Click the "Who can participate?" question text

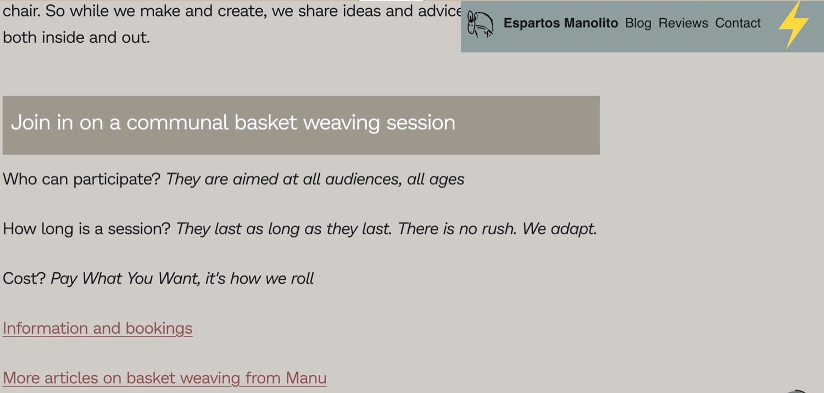(x=81, y=179)
